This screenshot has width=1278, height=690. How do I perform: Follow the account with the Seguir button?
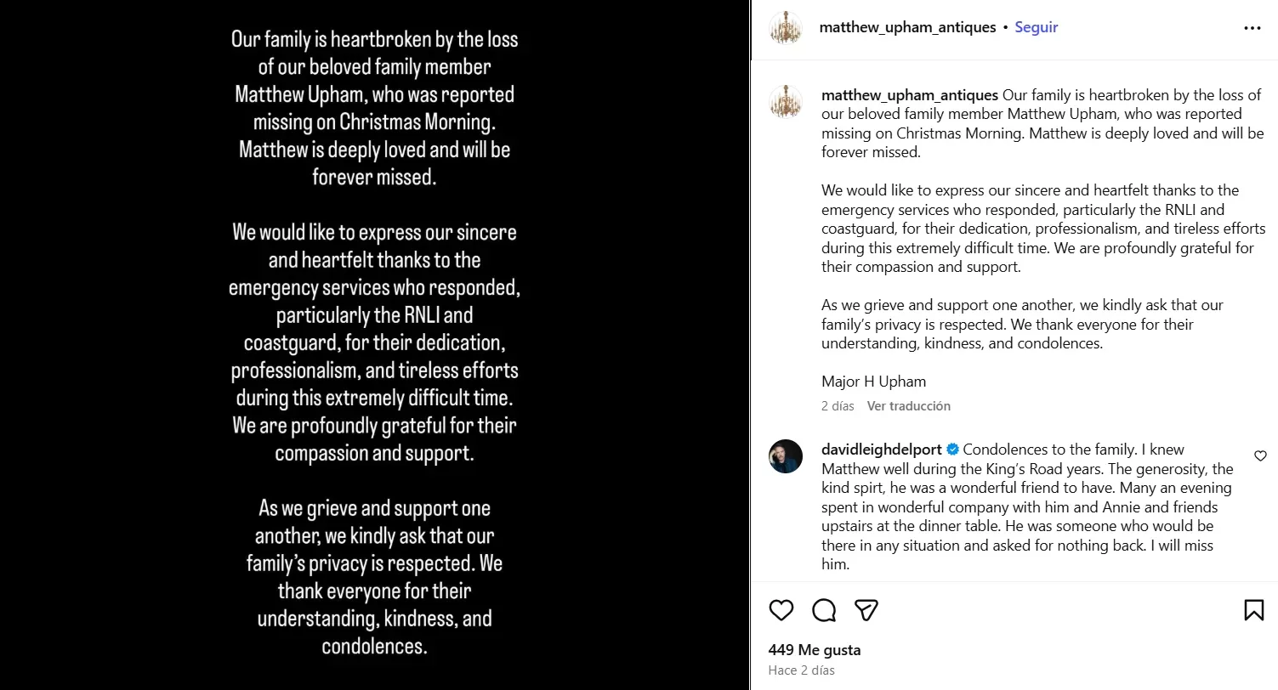(1036, 27)
